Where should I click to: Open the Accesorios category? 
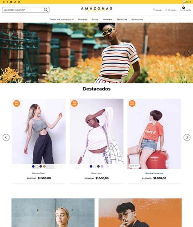point(137,19)
